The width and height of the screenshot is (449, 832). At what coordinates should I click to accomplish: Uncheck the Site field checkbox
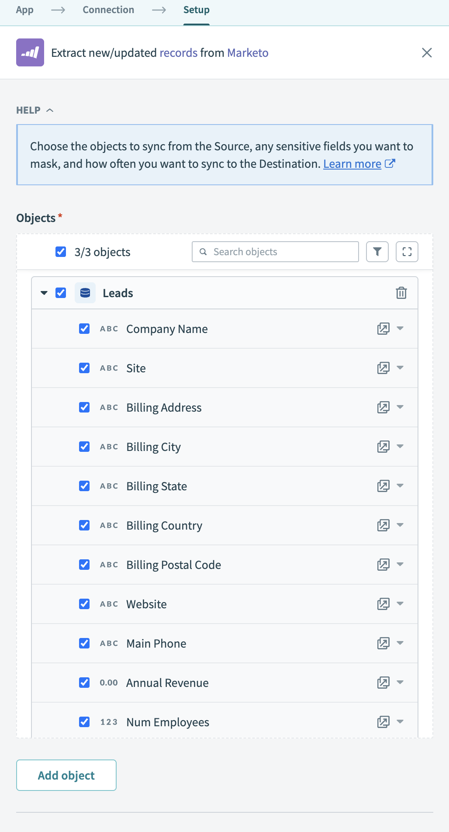click(x=84, y=368)
